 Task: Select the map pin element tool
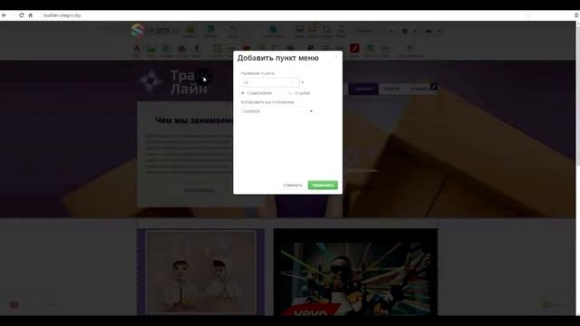click(x=197, y=50)
